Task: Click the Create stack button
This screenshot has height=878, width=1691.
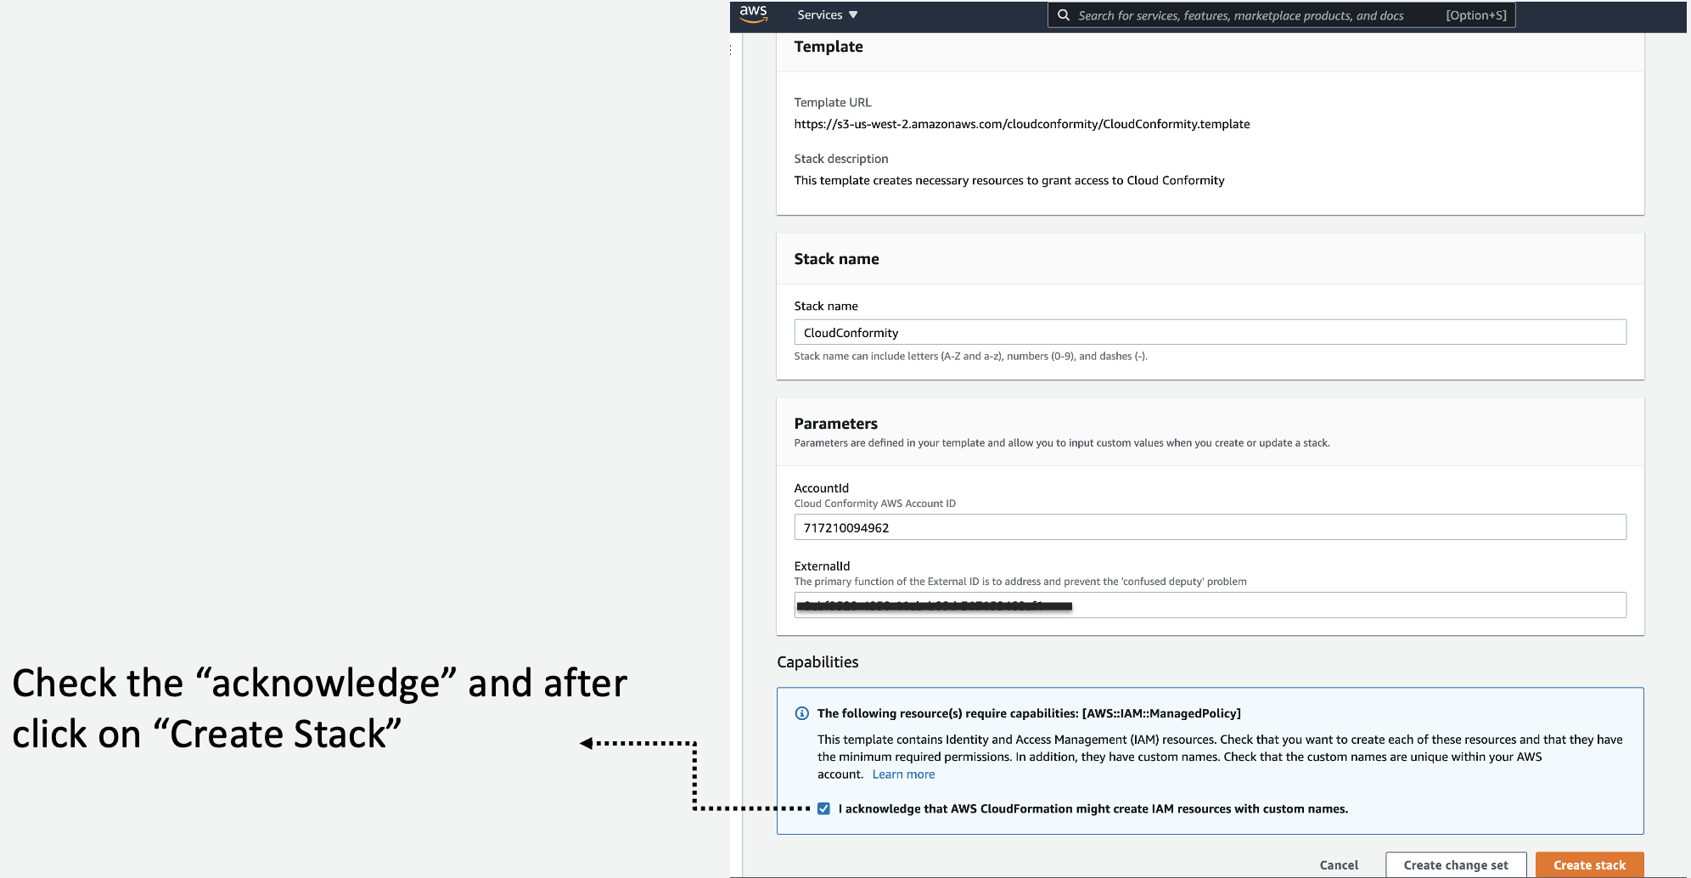Action: click(x=1589, y=864)
